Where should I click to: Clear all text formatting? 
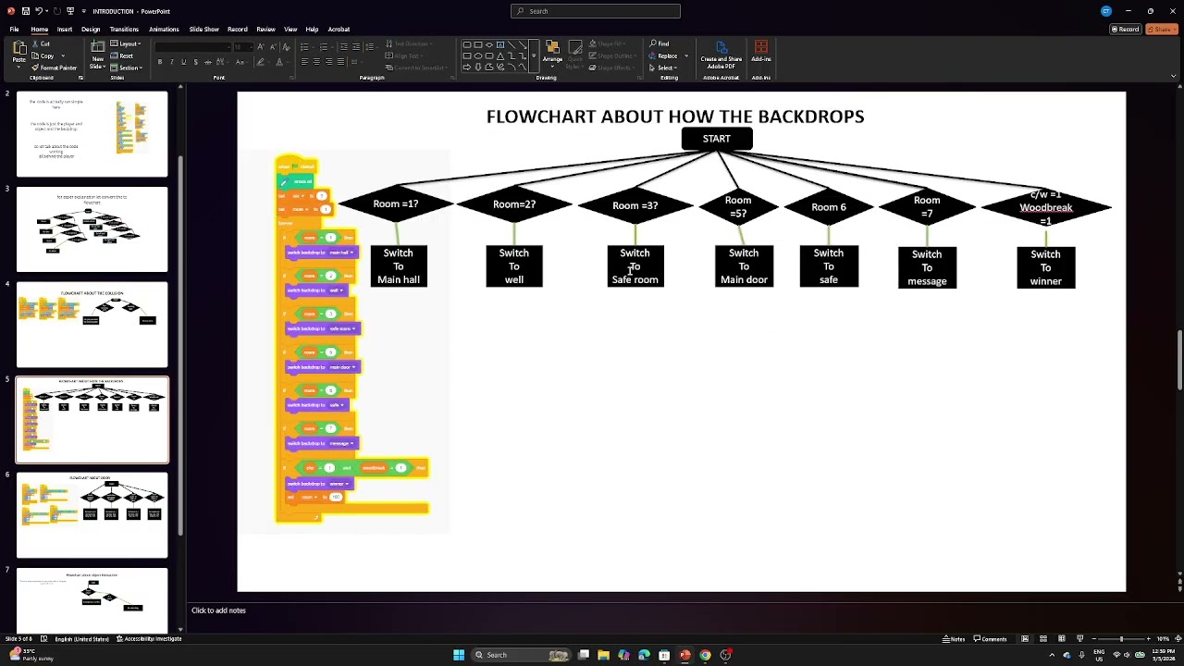click(x=286, y=46)
